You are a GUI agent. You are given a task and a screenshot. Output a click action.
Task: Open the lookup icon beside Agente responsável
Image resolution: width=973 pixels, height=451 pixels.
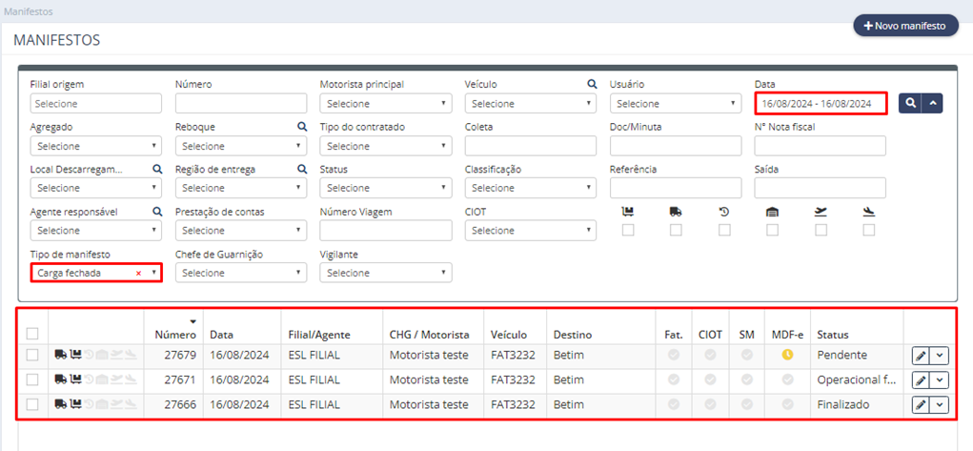157,212
